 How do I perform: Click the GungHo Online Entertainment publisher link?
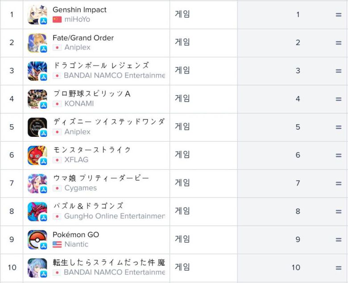[x=114, y=216]
